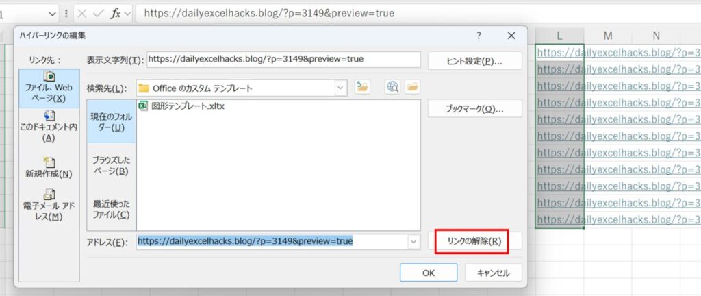Click the up-one-folder icon
Viewport: 701px width, 296px height.
[x=362, y=87]
